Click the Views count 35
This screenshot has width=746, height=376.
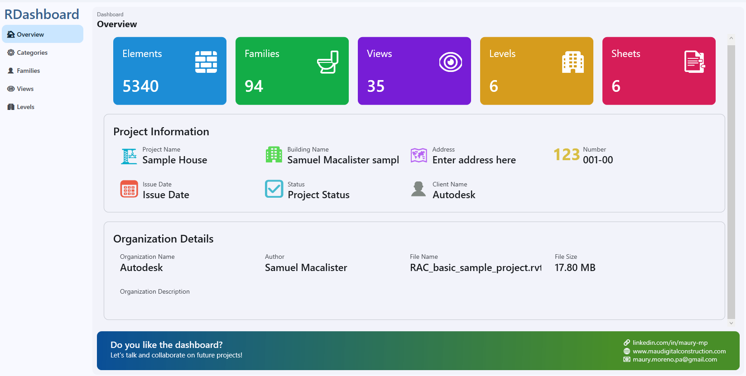(x=375, y=86)
